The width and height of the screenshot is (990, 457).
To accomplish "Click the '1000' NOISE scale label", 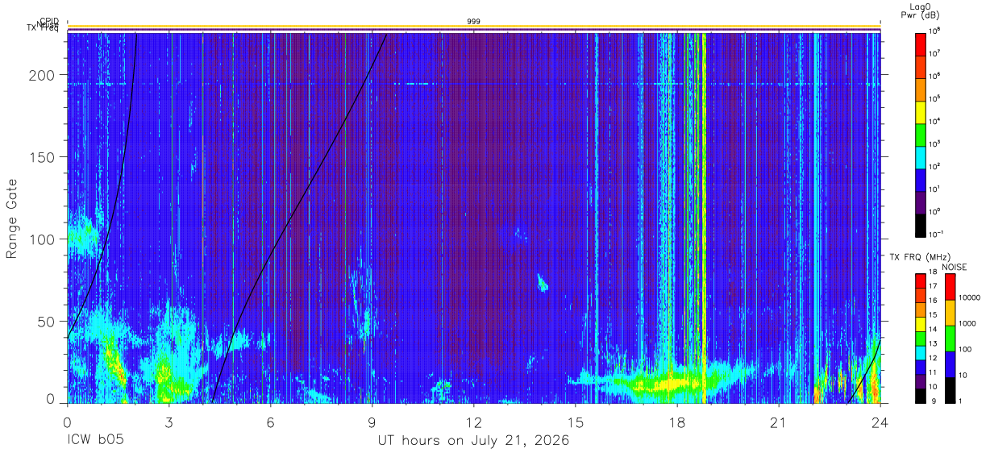I will click(x=968, y=323).
